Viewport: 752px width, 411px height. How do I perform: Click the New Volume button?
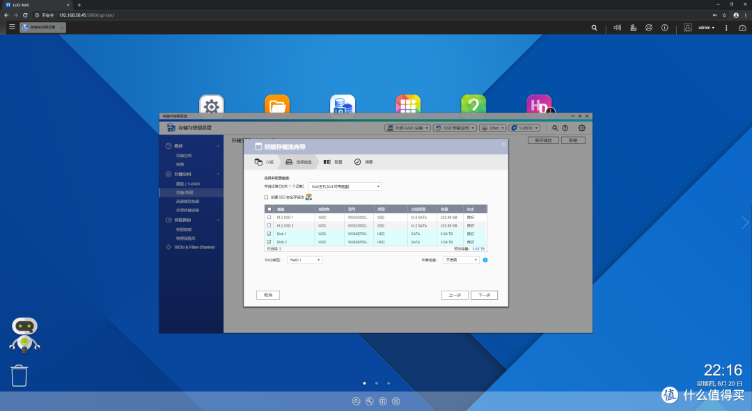[x=573, y=140]
